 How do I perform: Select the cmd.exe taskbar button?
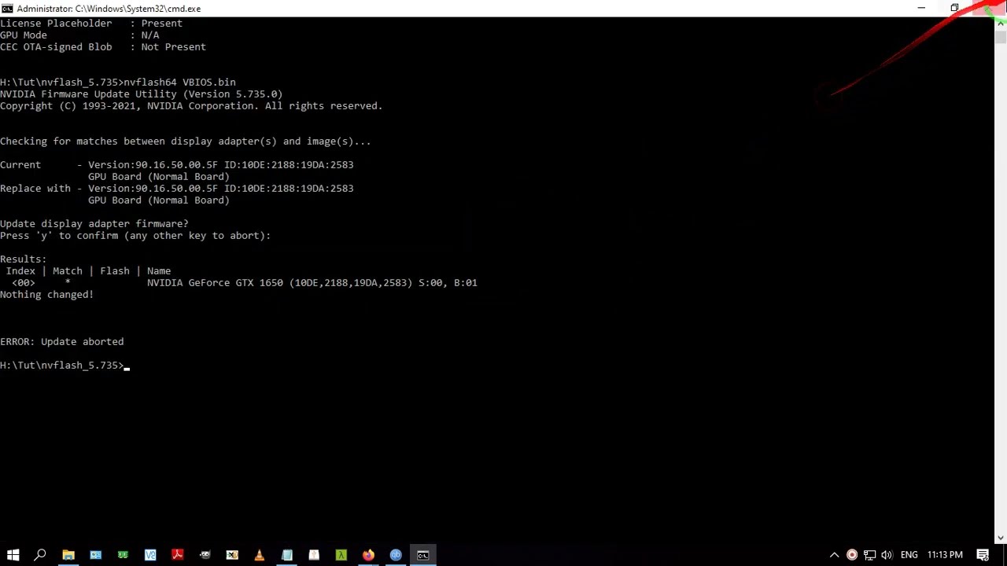coord(423,555)
